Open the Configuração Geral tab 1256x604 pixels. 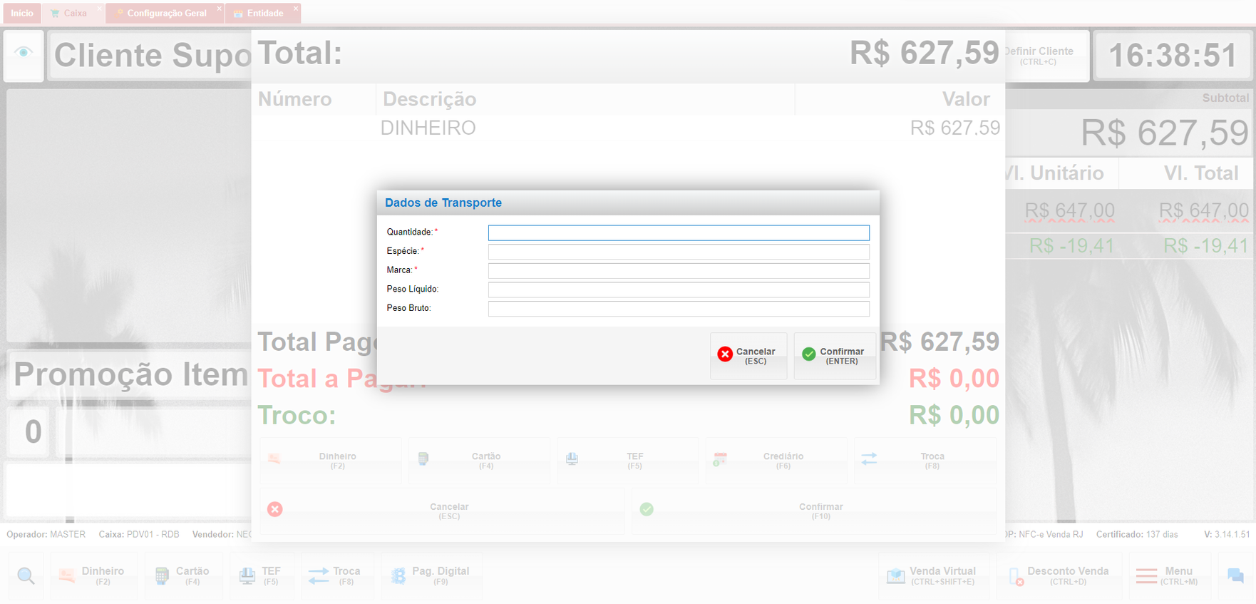point(166,14)
